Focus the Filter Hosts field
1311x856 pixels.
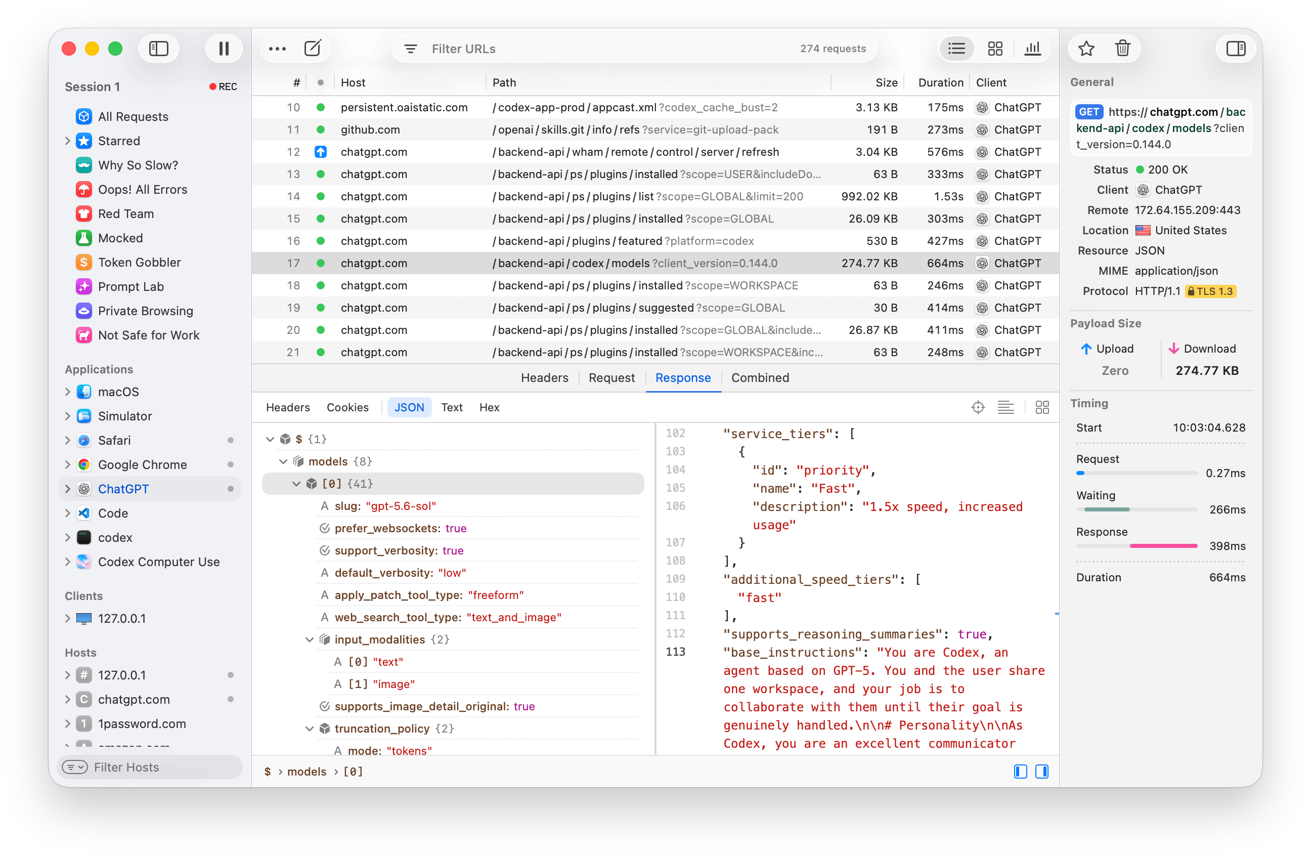pyautogui.click(x=150, y=767)
